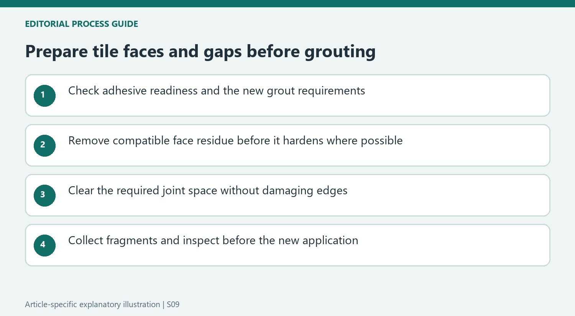This screenshot has height=316, width=575.
Task: Select the 'Remove compatible face residue' step text
Action: (x=235, y=141)
